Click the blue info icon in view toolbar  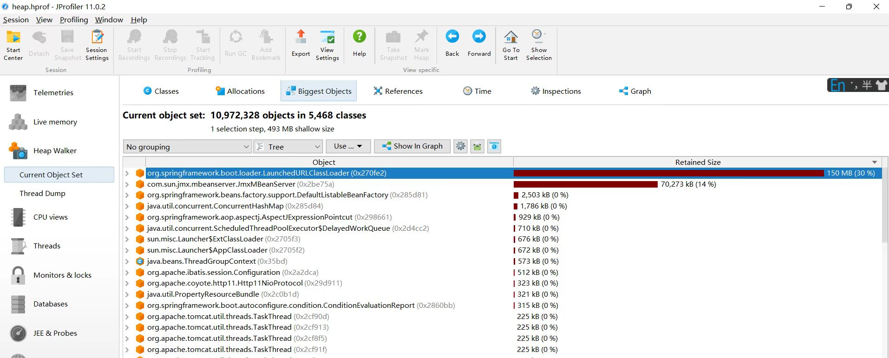pos(494,146)
